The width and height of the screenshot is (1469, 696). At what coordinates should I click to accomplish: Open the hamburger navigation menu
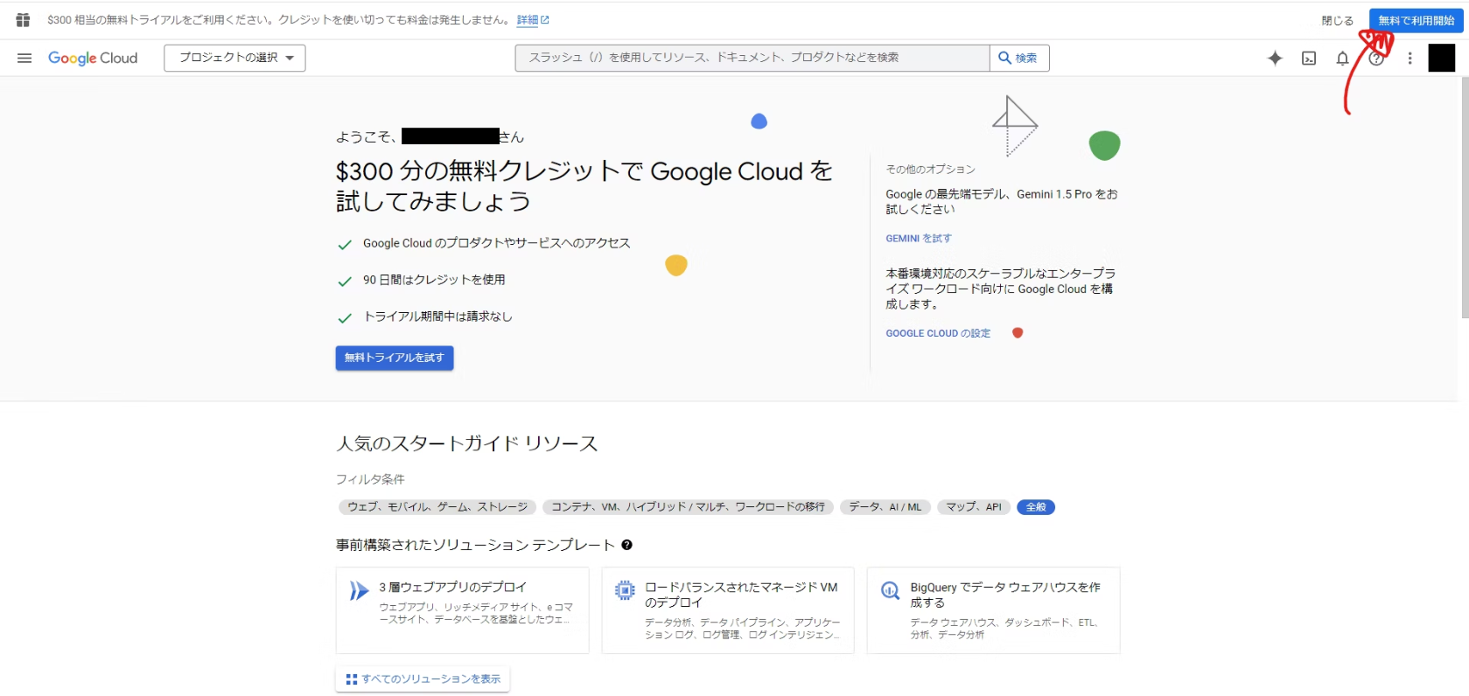pos(24,58)
